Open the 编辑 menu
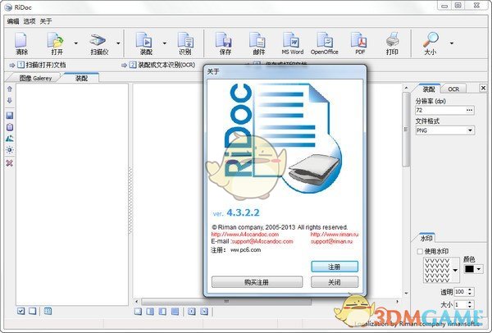The height and width of the screenshot is (333, 492). tap(13, 21)
